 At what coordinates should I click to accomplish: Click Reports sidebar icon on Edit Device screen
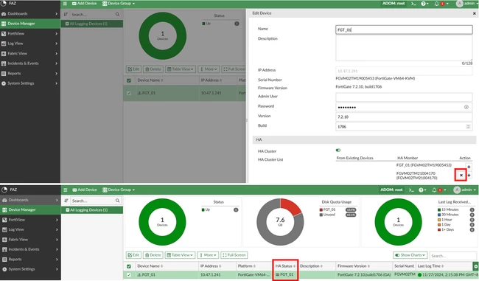click(4, 74)
